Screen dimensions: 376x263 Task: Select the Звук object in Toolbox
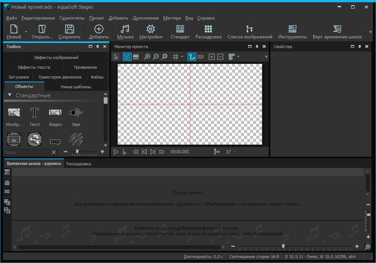(75, 113)
